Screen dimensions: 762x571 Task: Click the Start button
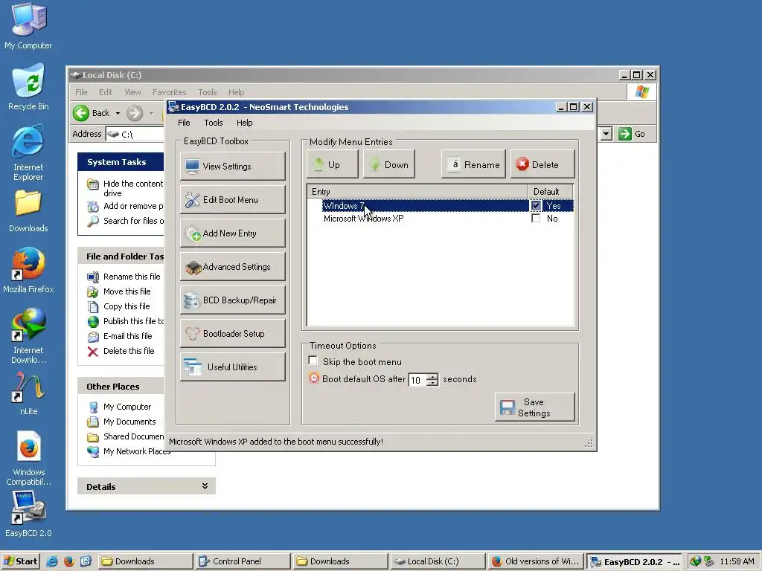[x=20, y=561]
